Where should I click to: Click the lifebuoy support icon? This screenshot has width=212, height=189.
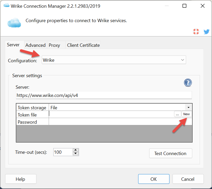pyautogui.click(x=196, y=32)
